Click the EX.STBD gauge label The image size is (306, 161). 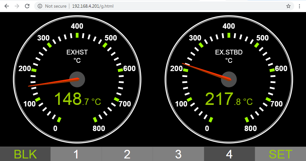point(229,52)
